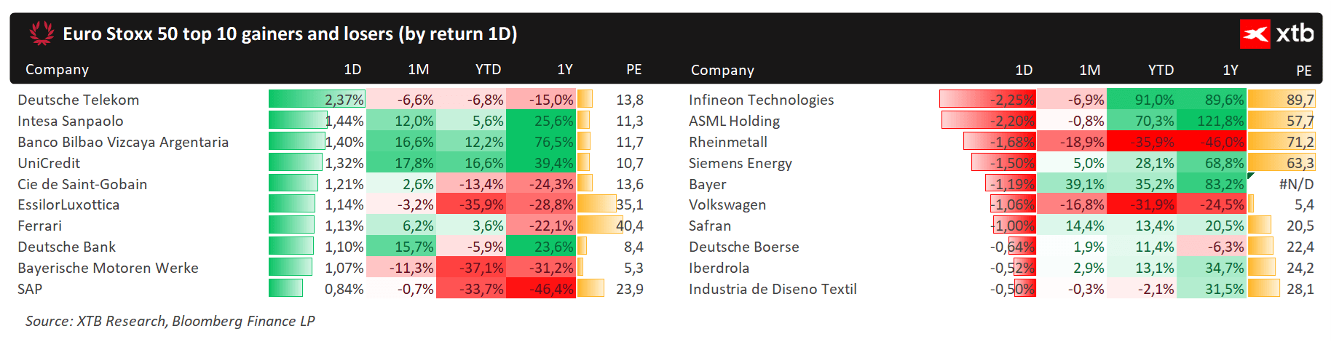The image size is (1331, 342).
Task: Click the XTB logo at top right
Action: coord(1277,33)
